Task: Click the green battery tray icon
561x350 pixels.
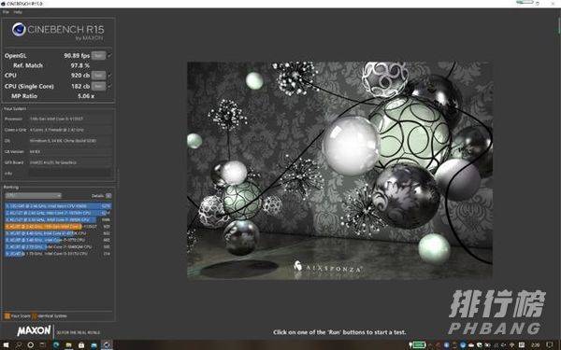Action: click(417, 345)
